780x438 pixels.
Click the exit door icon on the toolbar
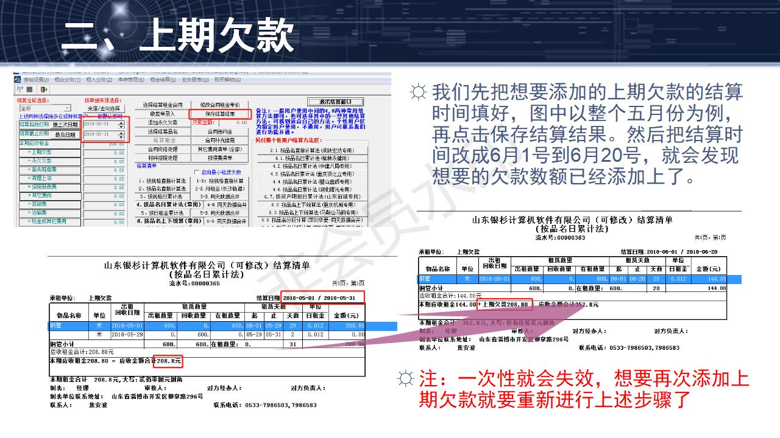coord(44,89)
